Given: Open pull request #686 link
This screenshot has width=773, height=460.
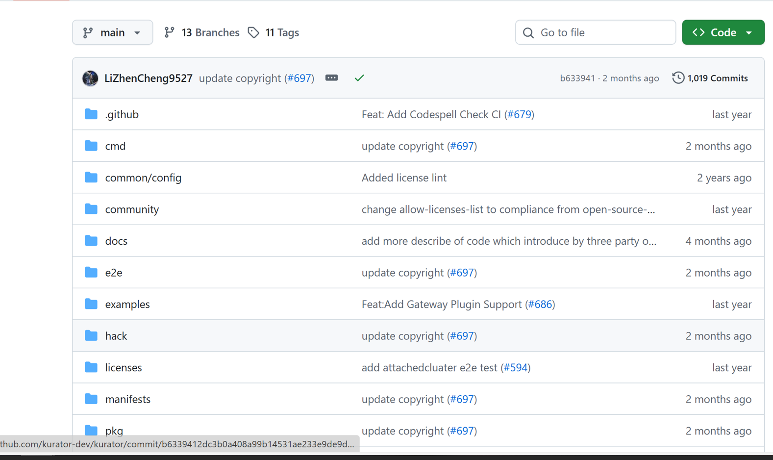Looking at the screenshot, I should [x=540, y=304].
